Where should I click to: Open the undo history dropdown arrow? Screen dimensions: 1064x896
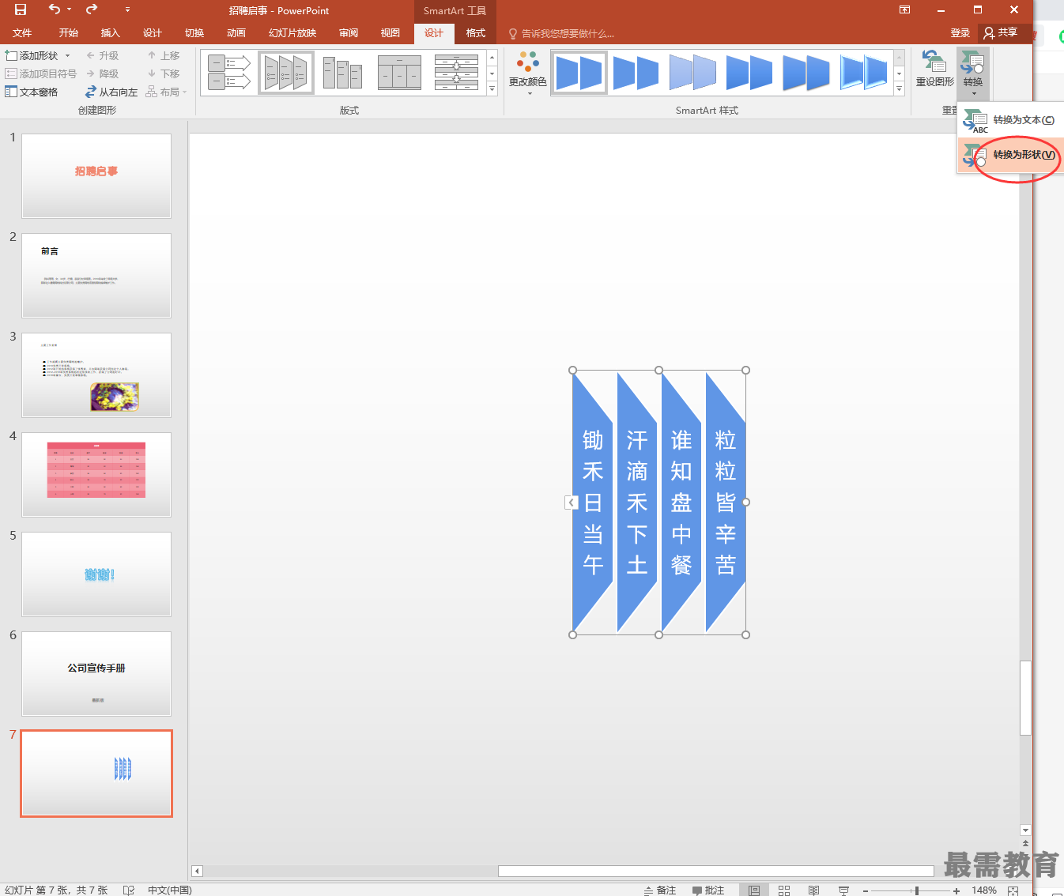[x=69, y=9]
